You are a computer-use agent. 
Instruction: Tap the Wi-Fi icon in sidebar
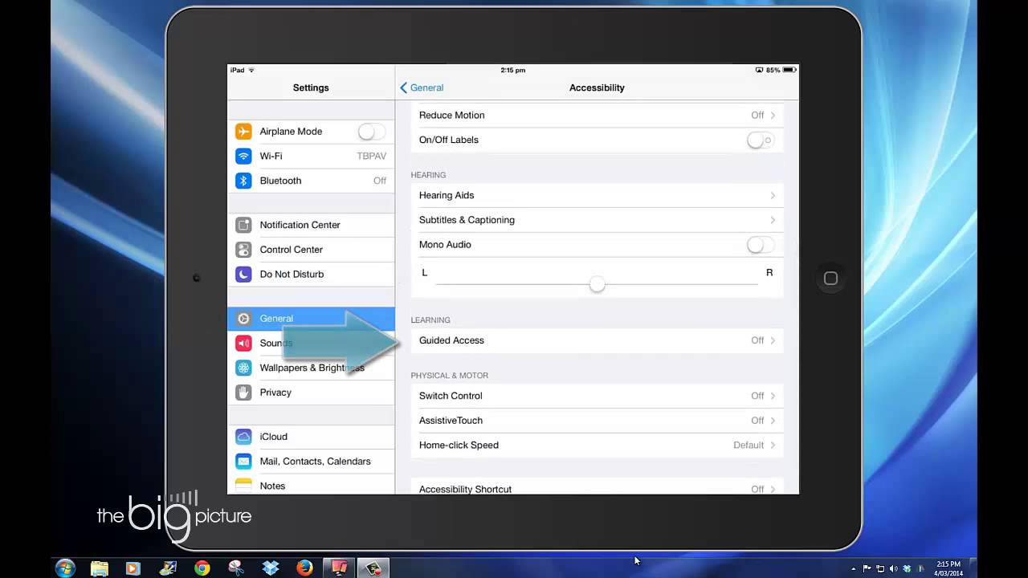pyautogui.click(x=243, y=156)
